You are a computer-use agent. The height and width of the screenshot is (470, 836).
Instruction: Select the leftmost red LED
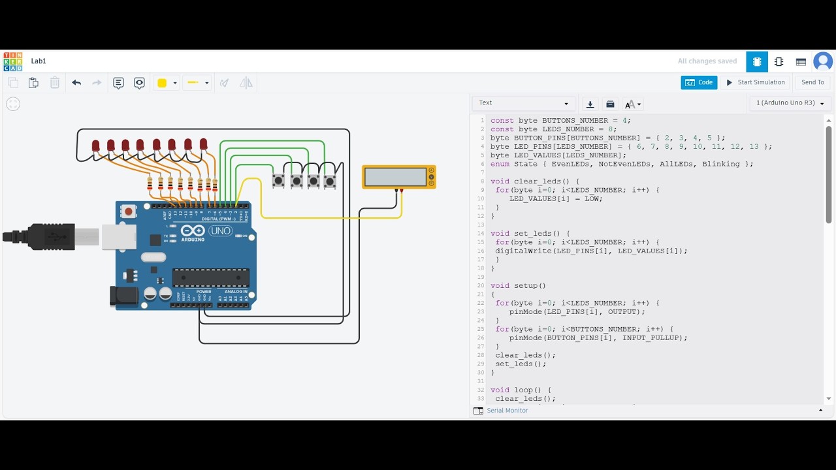[95, 146]
